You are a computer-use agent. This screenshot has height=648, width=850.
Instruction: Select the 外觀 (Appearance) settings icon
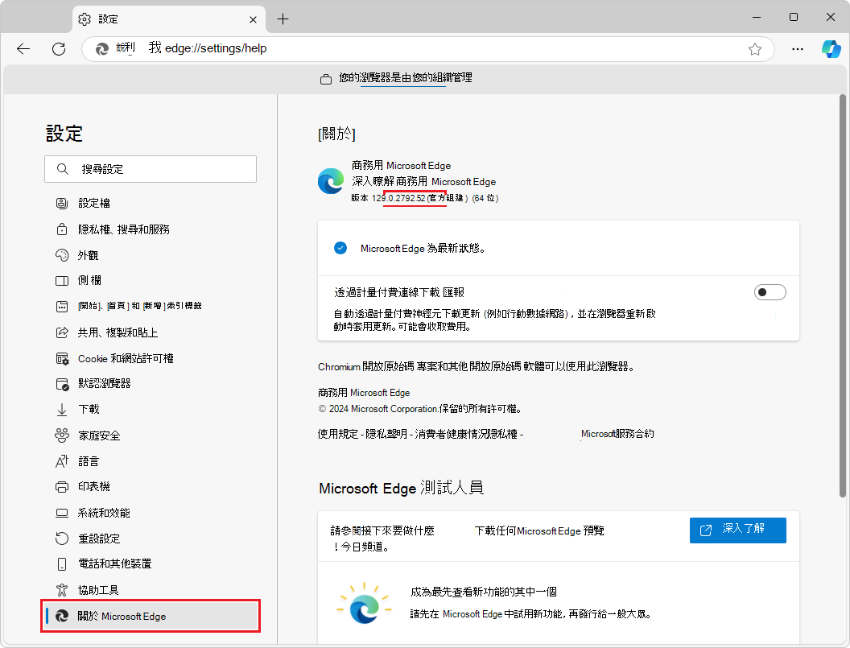[62, 254]
